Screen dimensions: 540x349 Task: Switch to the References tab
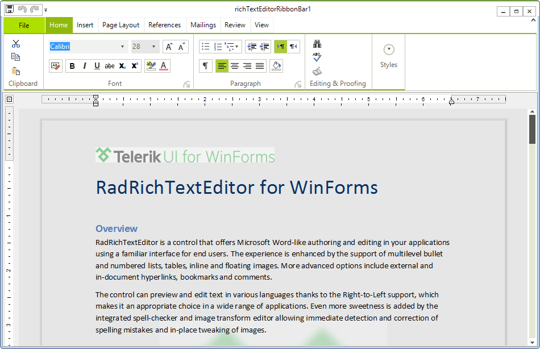[x=165, y=25]
